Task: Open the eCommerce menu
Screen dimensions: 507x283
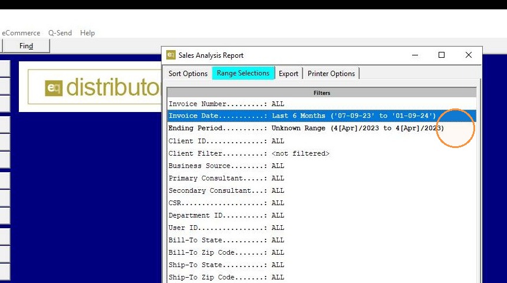Action: [x=21, y=33]
